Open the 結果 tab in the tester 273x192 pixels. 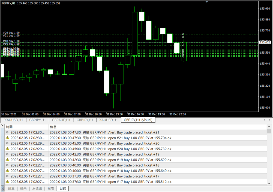[23, 188]
